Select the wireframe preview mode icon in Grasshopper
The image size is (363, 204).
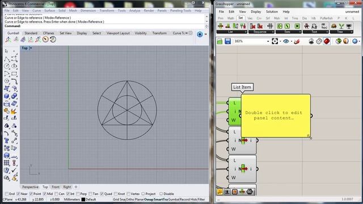[319, 41]
